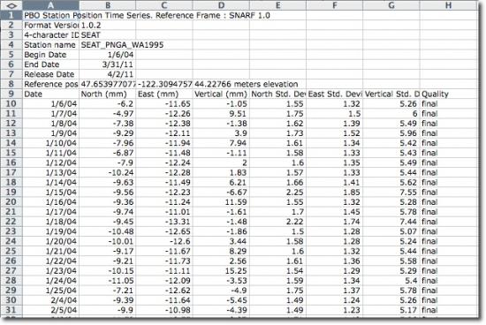The width and height of the screenshot is (486, 325).
Task: Click the 'East Std. Dev' heading cell
Action: pyautogui.click(x=335, y=94)
